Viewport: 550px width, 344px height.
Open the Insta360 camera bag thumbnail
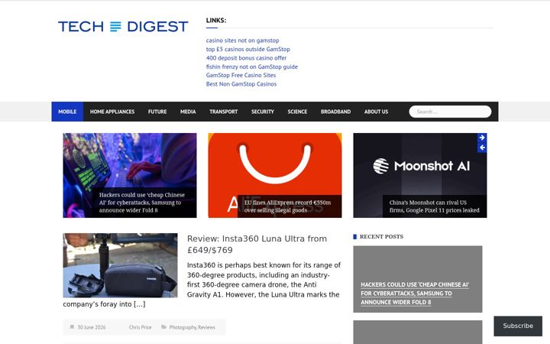click(121, 265)
